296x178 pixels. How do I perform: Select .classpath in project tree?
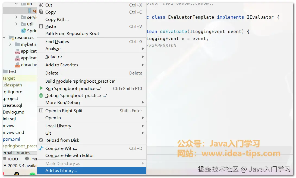tap(12, 85)
